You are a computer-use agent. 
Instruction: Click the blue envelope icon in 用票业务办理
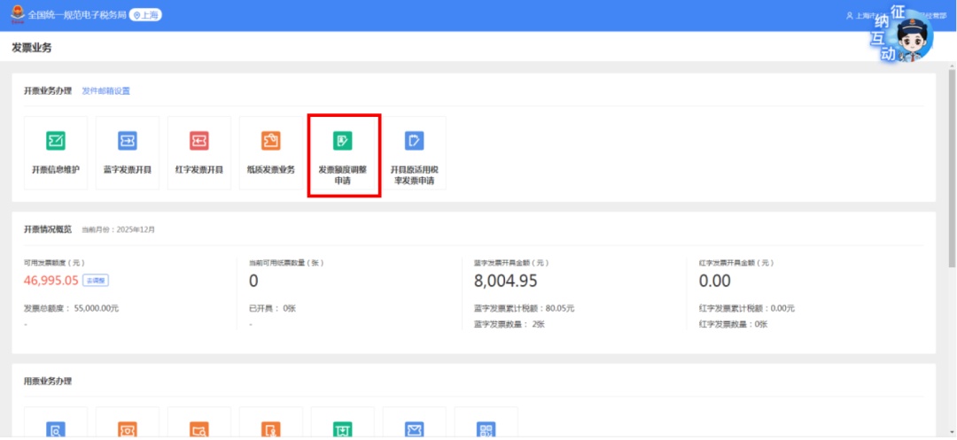[414, 429]
